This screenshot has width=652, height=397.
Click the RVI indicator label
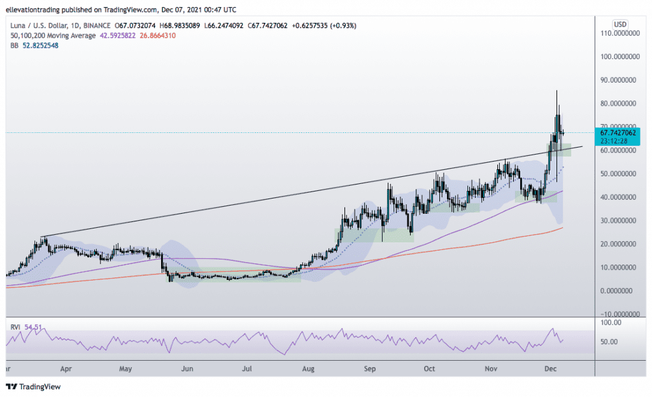coord(15,327)
